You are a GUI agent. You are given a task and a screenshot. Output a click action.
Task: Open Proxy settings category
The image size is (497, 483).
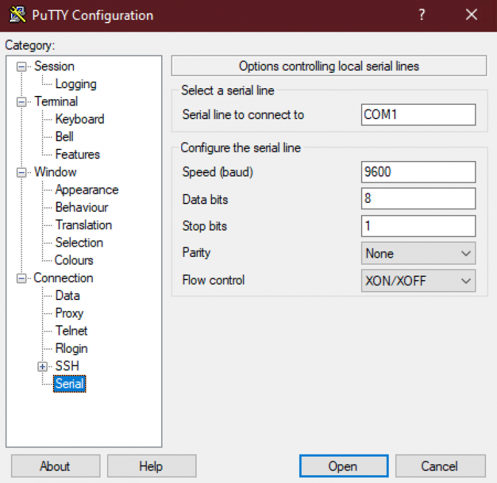pyautogui.click(x=69, y=314)
